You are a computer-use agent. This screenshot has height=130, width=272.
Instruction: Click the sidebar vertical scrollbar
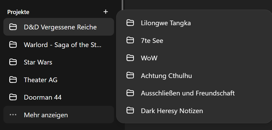click(122, 5)
